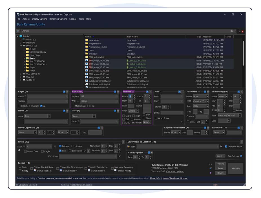Toggle the Copy not Move checkbox
The width and height of the screenshot is (261, 198).
click(225, 147)
